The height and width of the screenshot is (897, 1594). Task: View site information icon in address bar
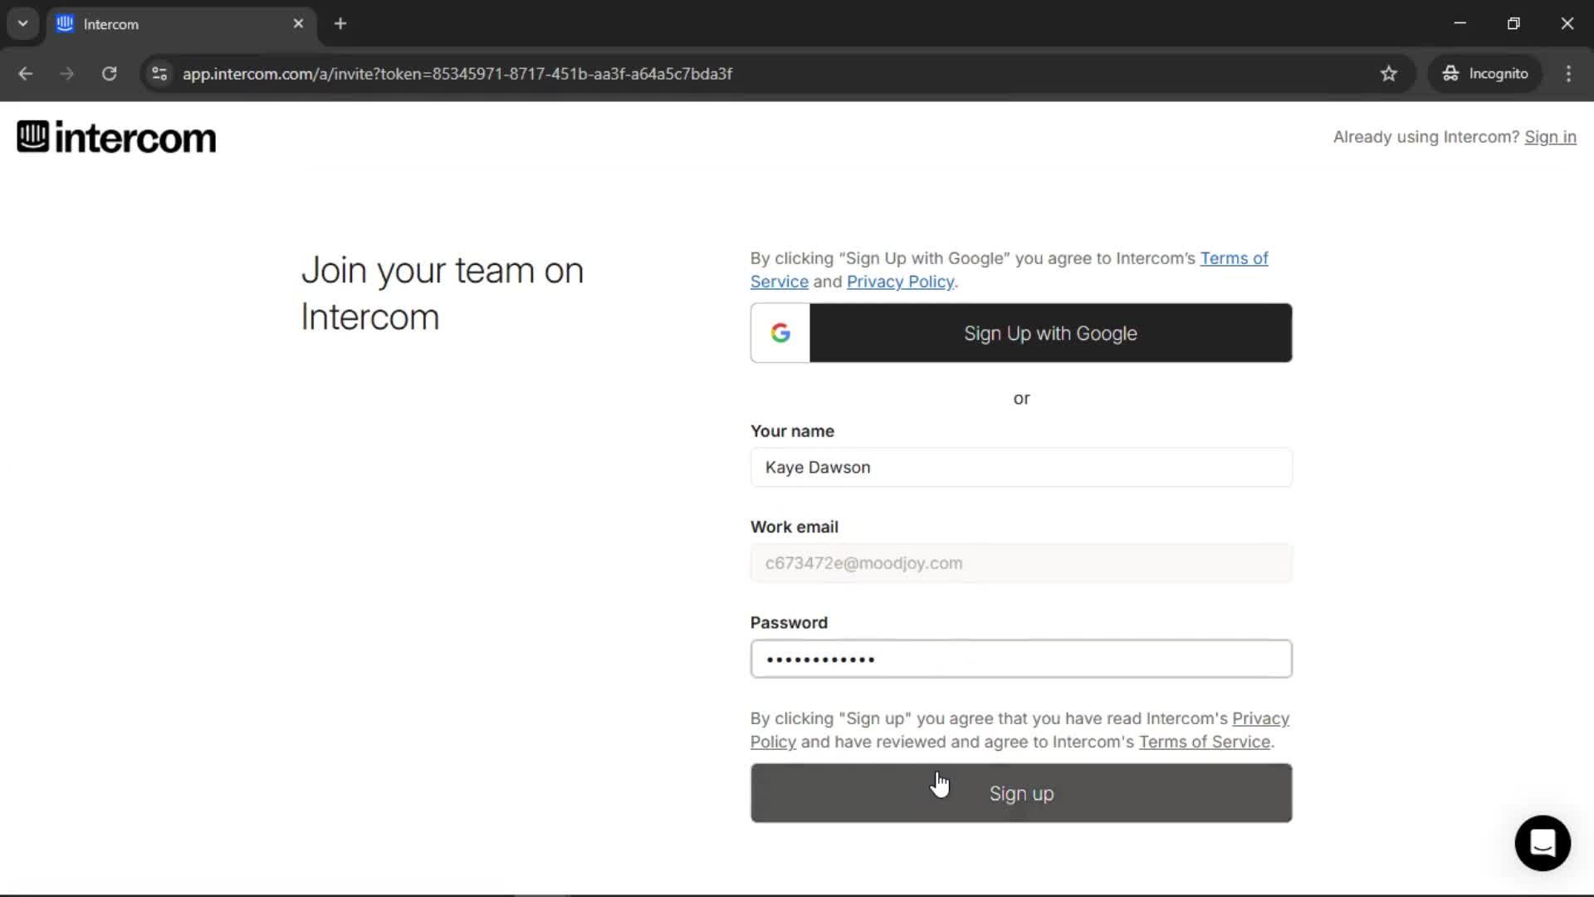point(159,74)
